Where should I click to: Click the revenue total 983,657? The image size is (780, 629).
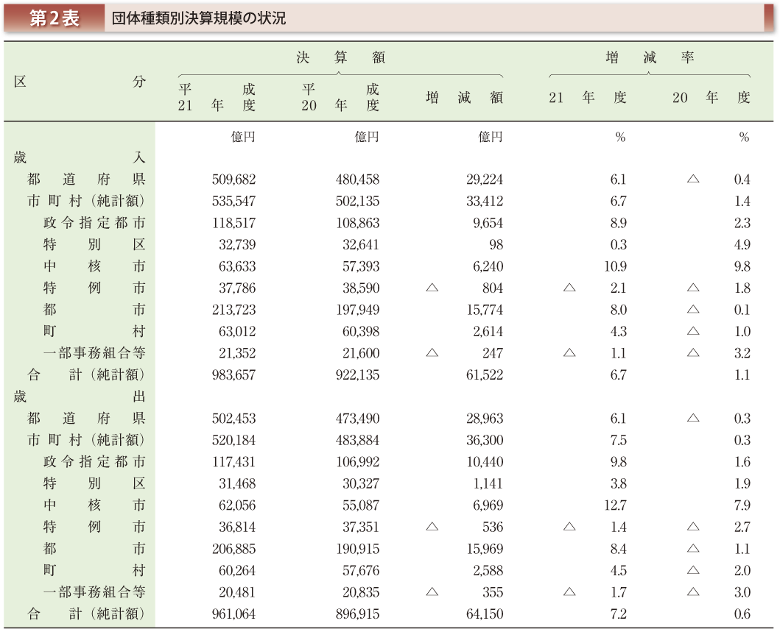tap(233, 375)
